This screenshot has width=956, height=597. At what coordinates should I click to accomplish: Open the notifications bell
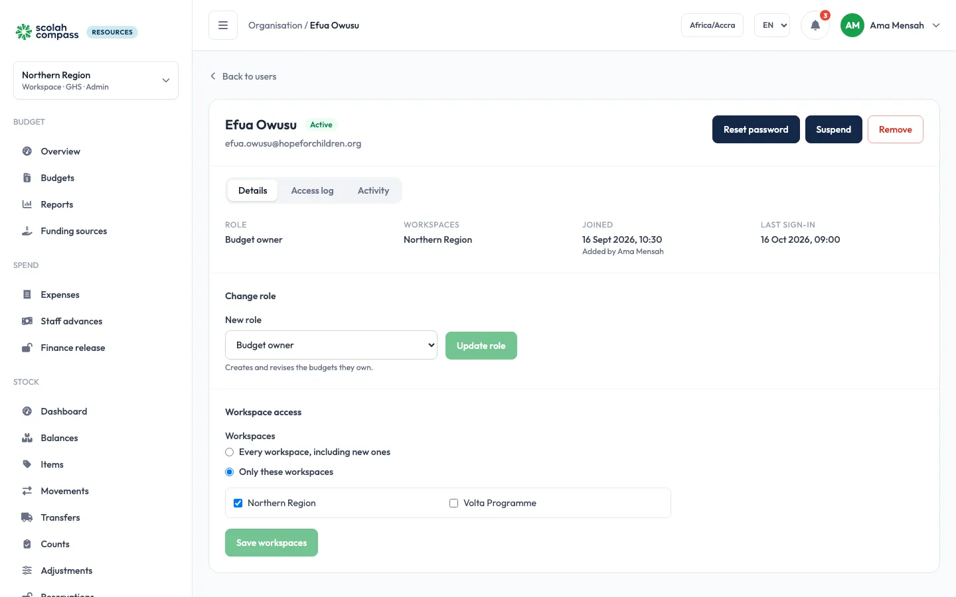815,25
